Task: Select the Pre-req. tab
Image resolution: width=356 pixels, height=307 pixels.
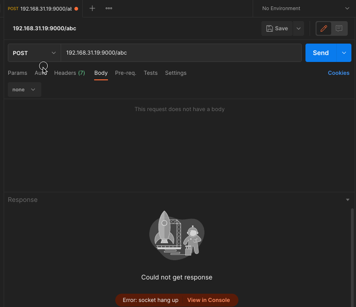Action: 125,73
